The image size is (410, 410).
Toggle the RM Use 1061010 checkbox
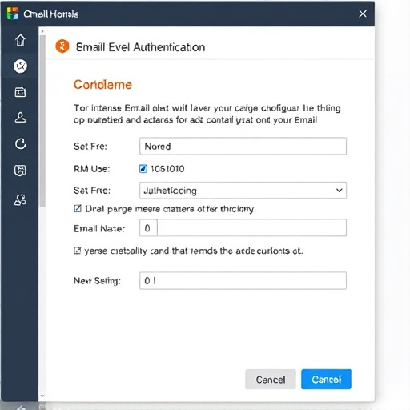[143, 169]
